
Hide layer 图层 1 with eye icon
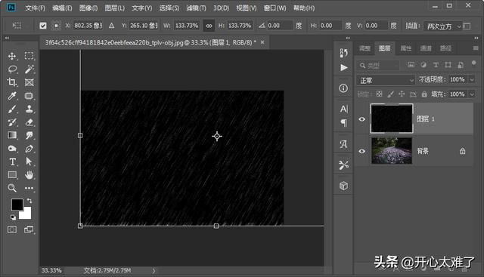pos(362,119)
